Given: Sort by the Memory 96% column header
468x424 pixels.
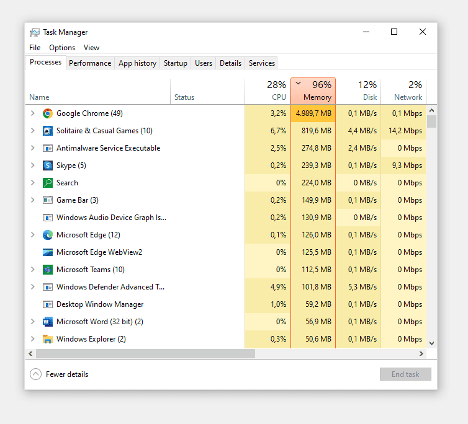Looking at the screenshot, I should (x=313, y=92).
